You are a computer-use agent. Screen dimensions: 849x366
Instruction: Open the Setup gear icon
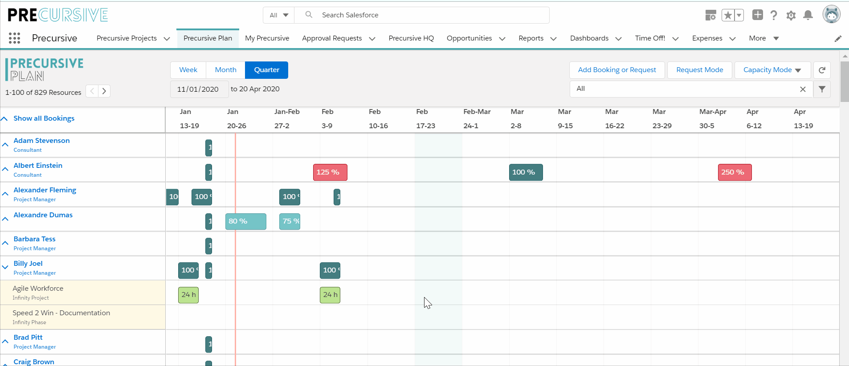pyautogui.click(x=791, y=16)
